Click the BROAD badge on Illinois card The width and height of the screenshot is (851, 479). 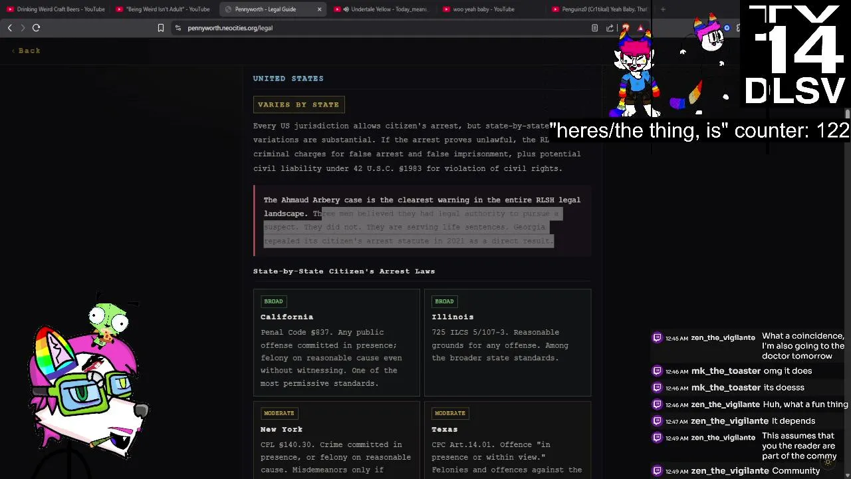coord(444,301)
